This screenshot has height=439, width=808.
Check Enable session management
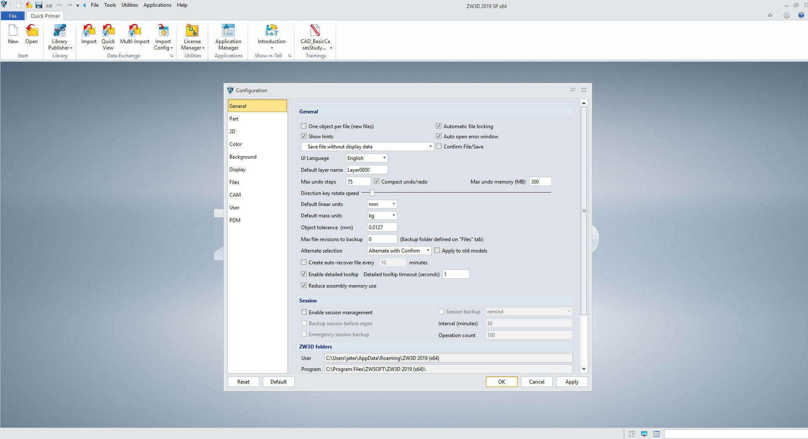click(304, 312)
